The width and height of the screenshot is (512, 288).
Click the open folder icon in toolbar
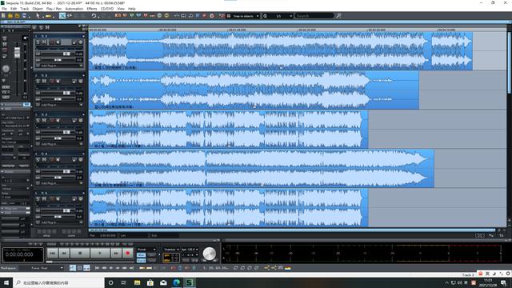[10, 16]
